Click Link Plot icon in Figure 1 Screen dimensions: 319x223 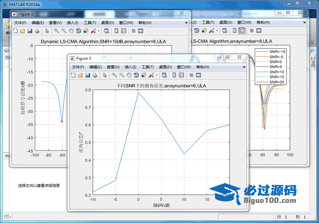point(106,31)
